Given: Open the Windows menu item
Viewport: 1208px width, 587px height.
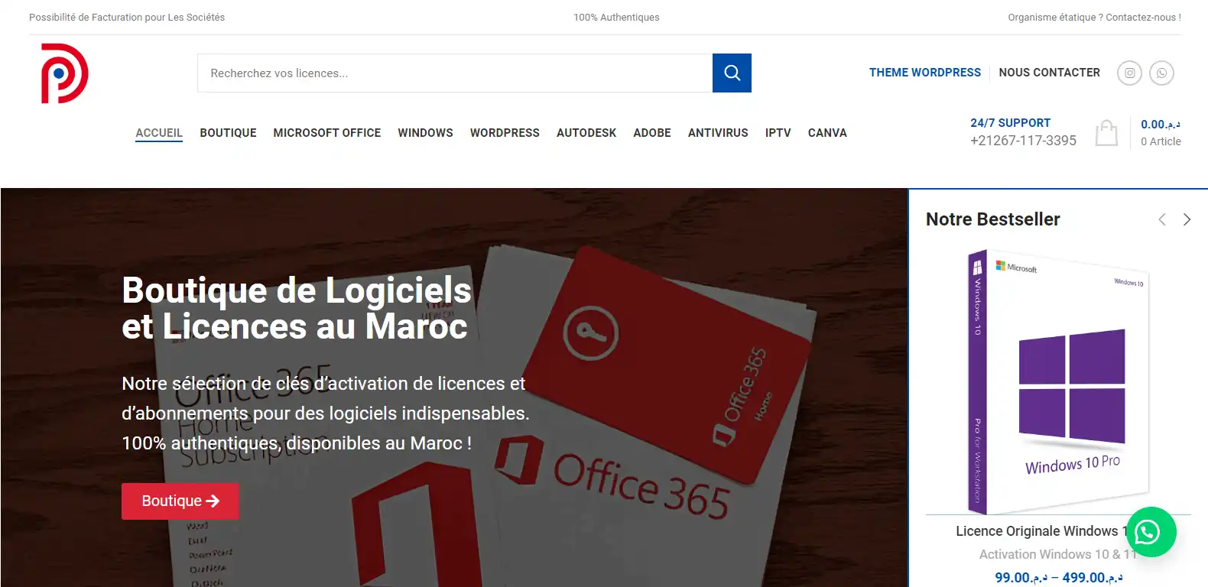Looking at the screenshot, I should [x=425, y=133].
